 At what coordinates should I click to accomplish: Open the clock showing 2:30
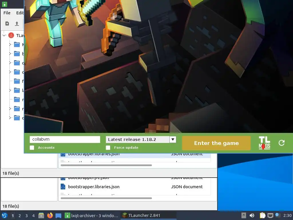click(287, 215)
